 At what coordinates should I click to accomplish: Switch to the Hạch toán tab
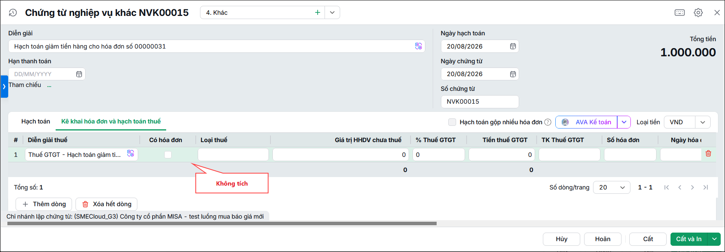click(36, 122)
